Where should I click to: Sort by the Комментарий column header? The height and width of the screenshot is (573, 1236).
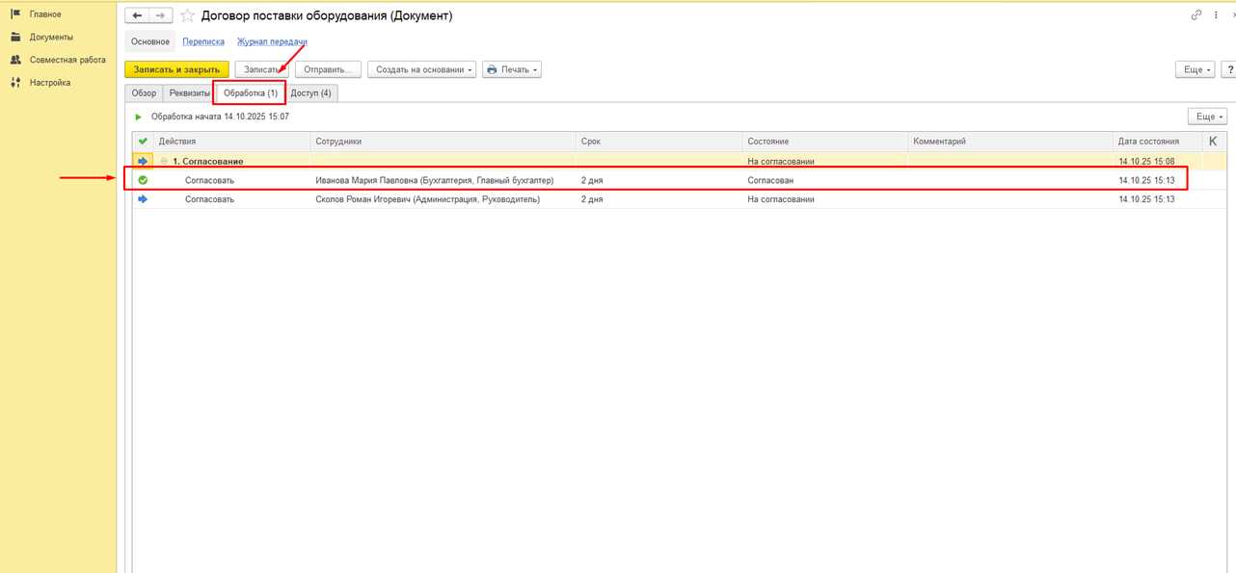click(1010, 142)
